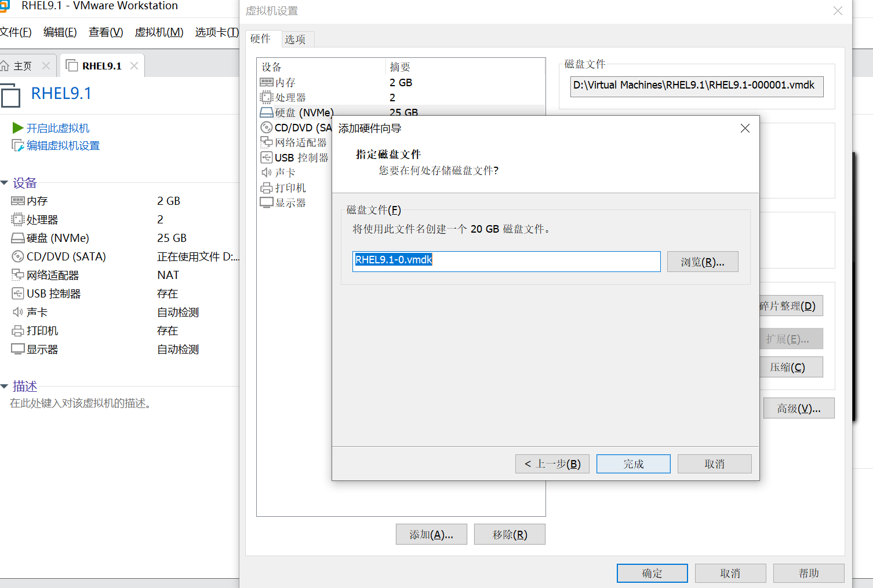Click CD/DVD (SATA) icon in main window
Screen dimensions: 873x588
18,256
